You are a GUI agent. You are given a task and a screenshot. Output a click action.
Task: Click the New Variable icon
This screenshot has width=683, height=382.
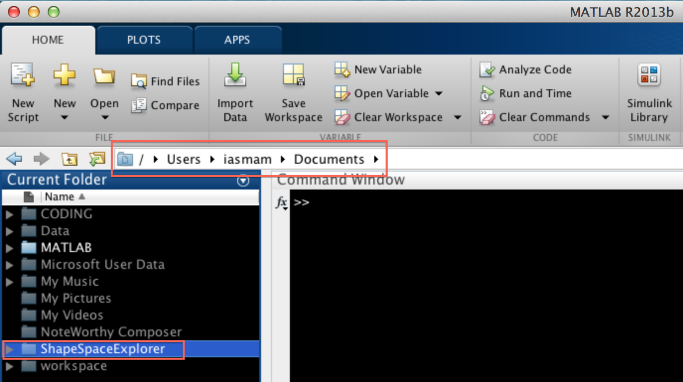[342, 69]
